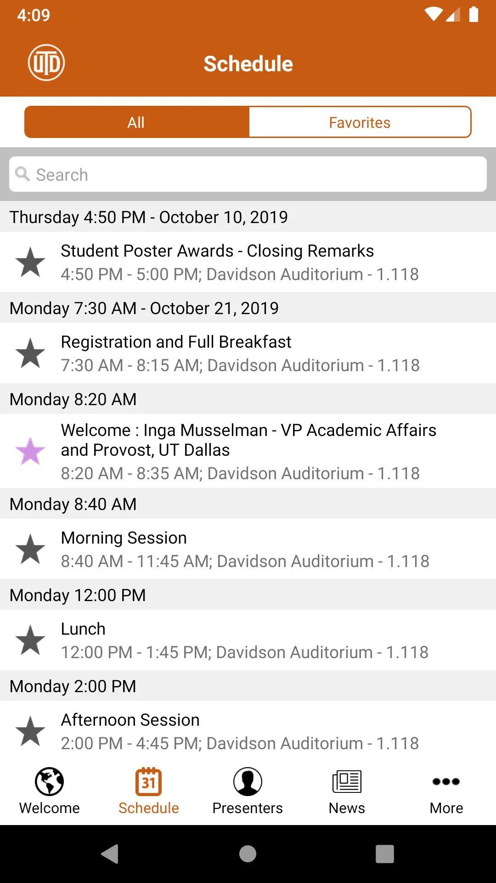Image resolution: width=496 pixels, height=883 pixels.
Task: Switch to the Favorites tab
Action: (x=360, y=122)
